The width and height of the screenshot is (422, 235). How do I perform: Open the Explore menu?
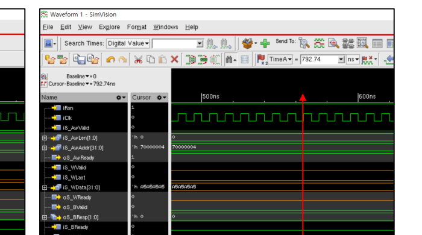(109, 27)
